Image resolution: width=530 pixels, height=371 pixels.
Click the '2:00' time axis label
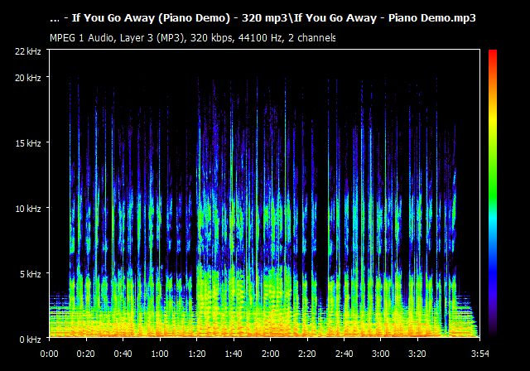click(271, 354)
